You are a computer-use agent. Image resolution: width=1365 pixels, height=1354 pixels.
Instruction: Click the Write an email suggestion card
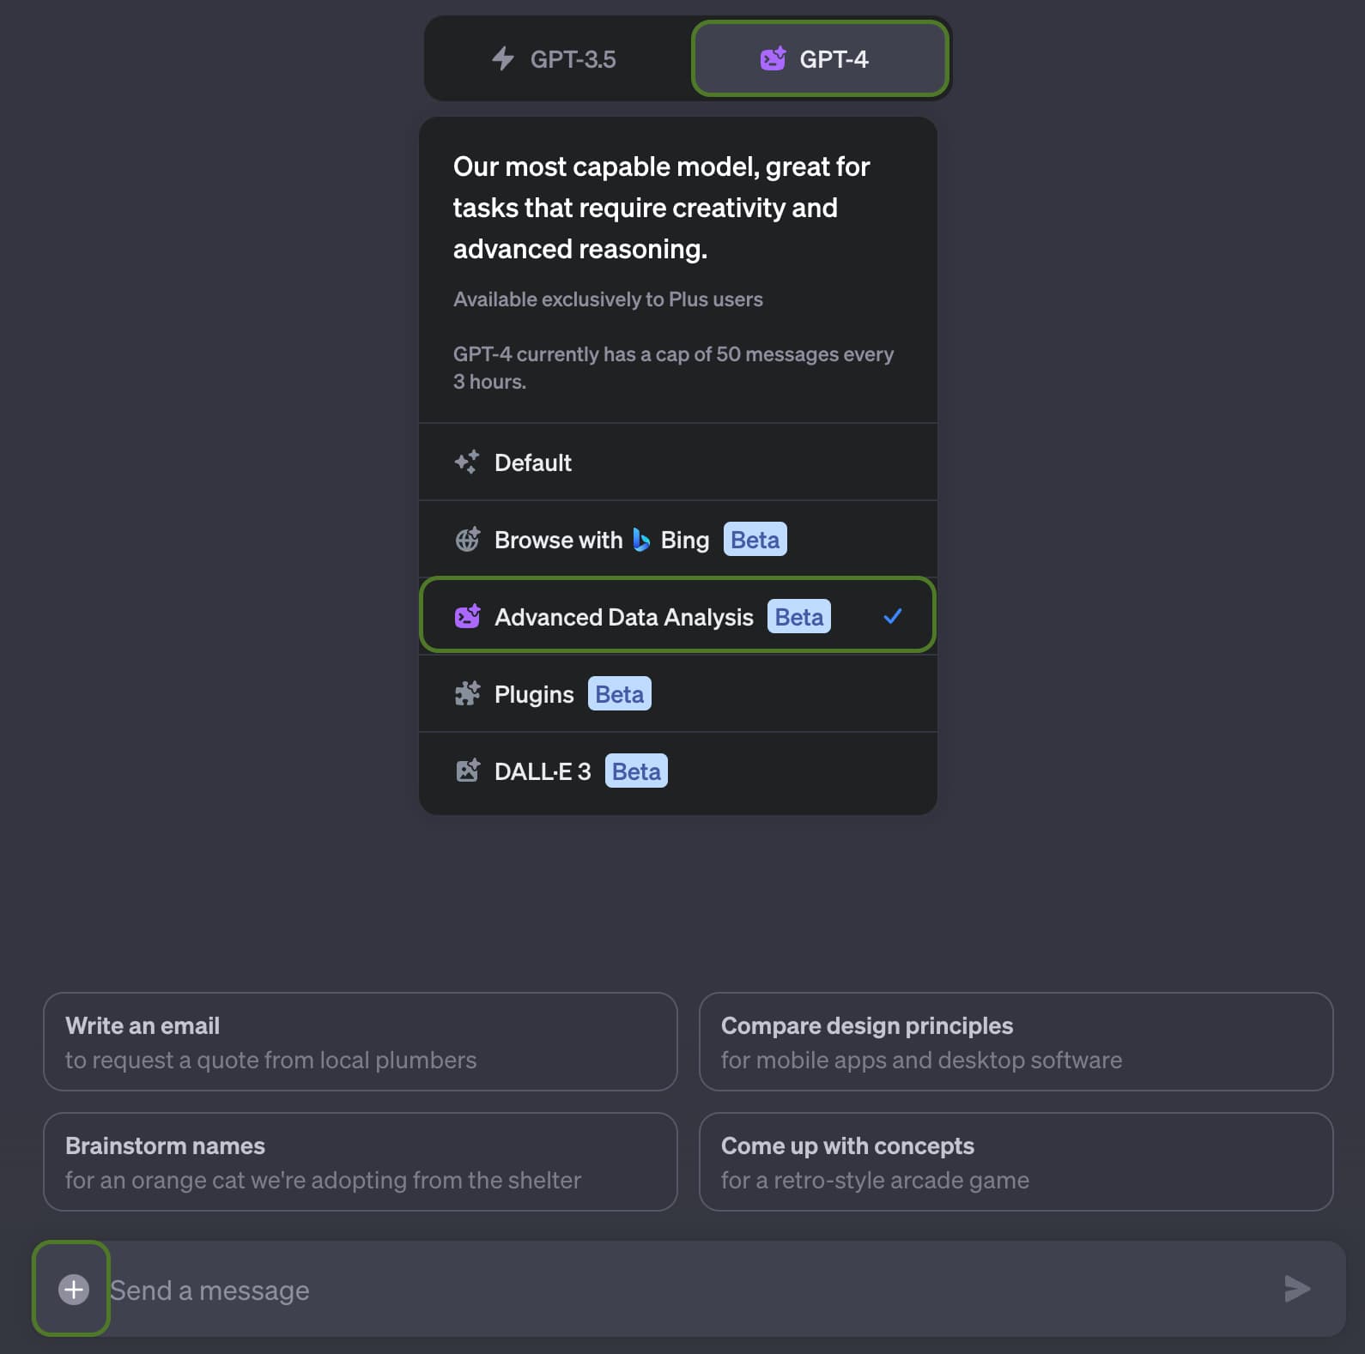tap(361, 1042)
